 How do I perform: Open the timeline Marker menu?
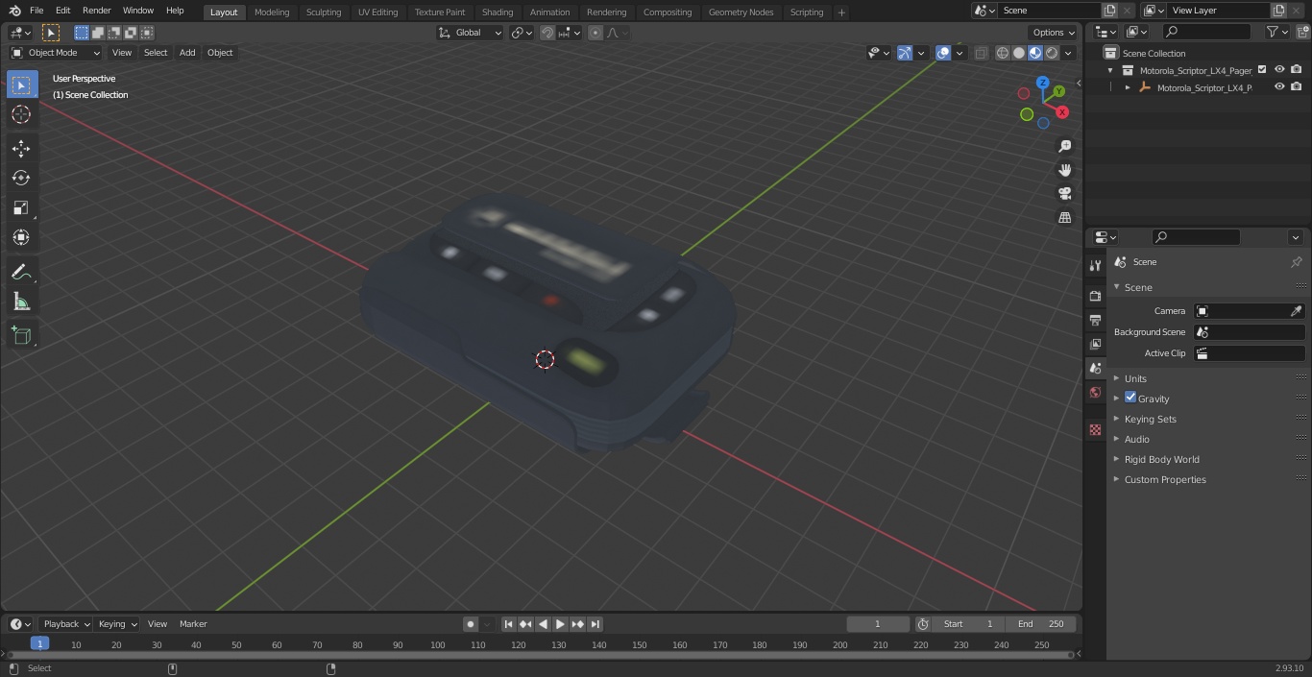193,624
